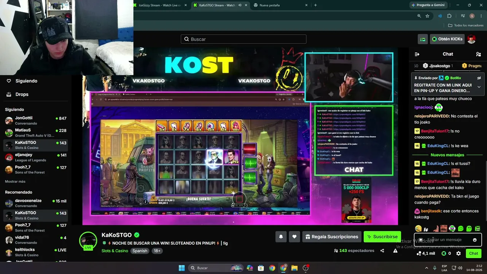Report the stream via the warning icon

[x=395, y=251]
